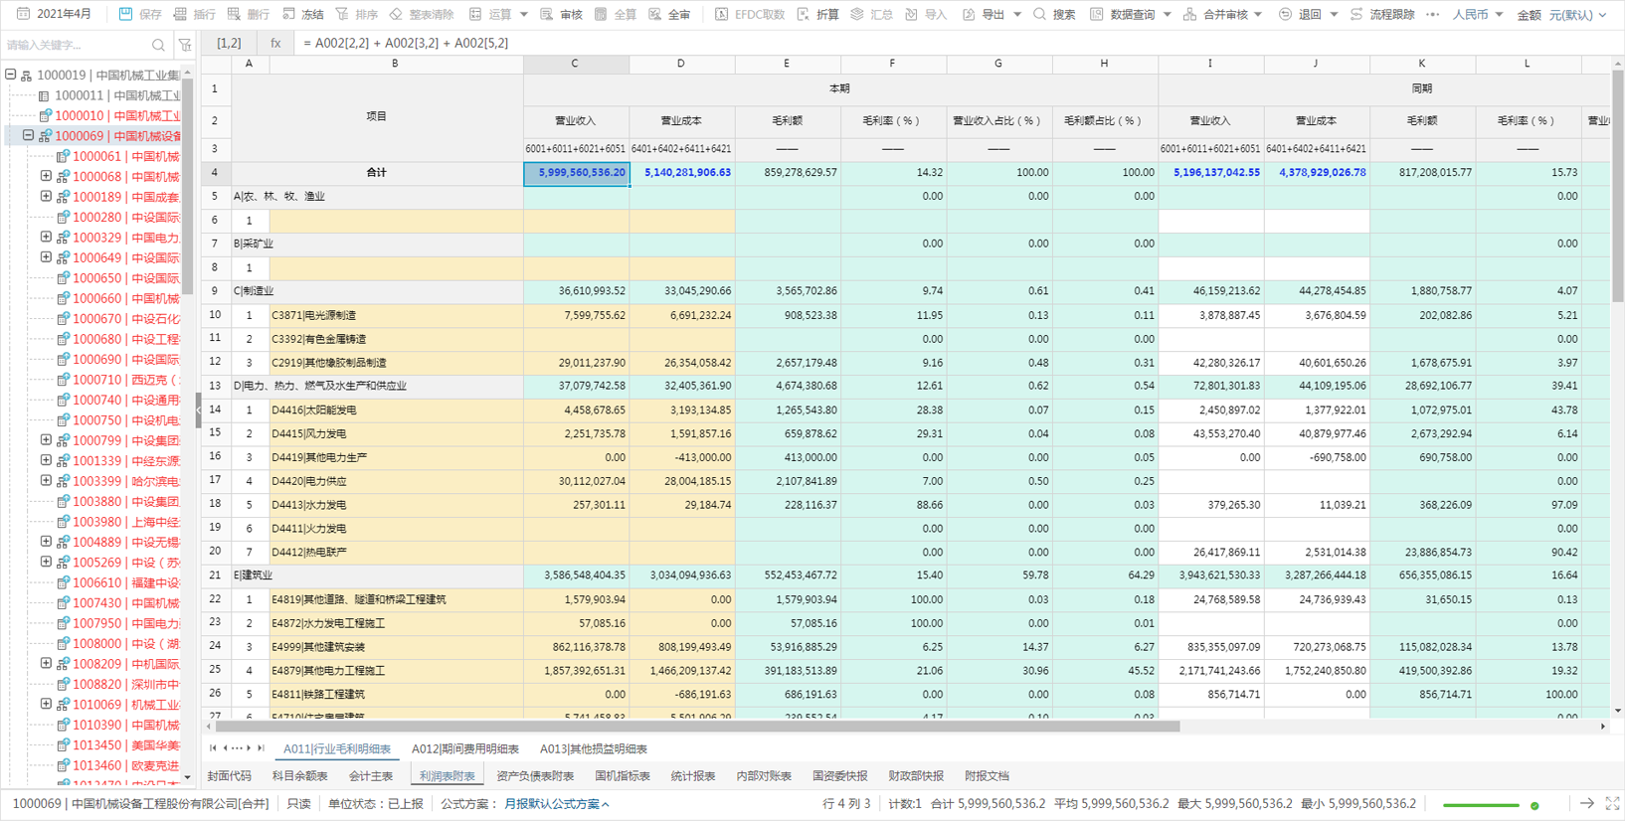This screenshot has height=821, width=1625.
Task: Click the filter icon beside keyword search
Action: (185, 45)
